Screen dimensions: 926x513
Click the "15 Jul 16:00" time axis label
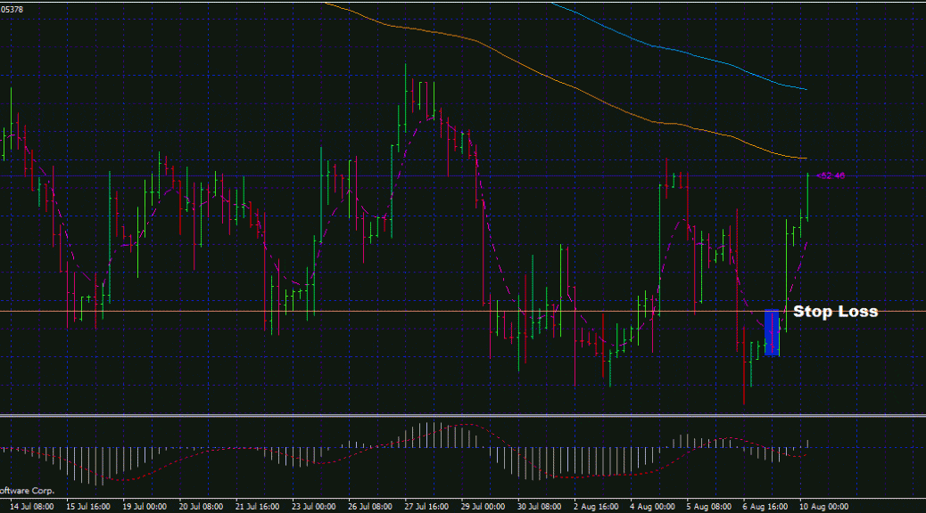(x=88, y=507)
